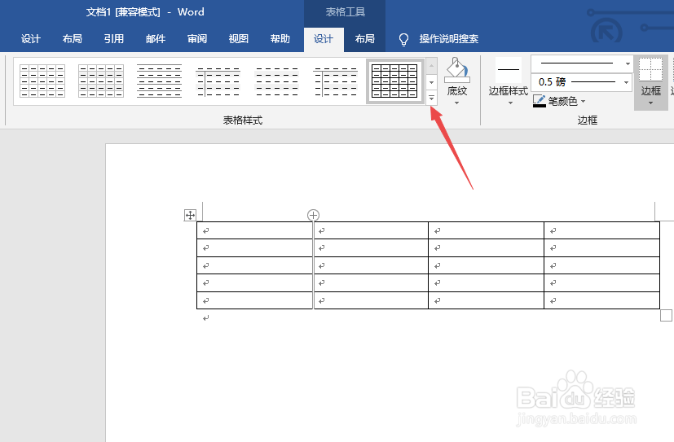Select the fifth table style thumbnail
The height and width of the screenshot is (442, 674).
pos(277,81)
